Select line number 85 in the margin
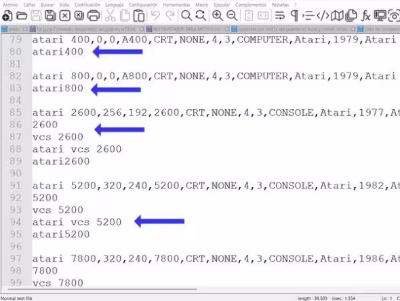This screenshot has height=301, width=400. tap(16, 113)
